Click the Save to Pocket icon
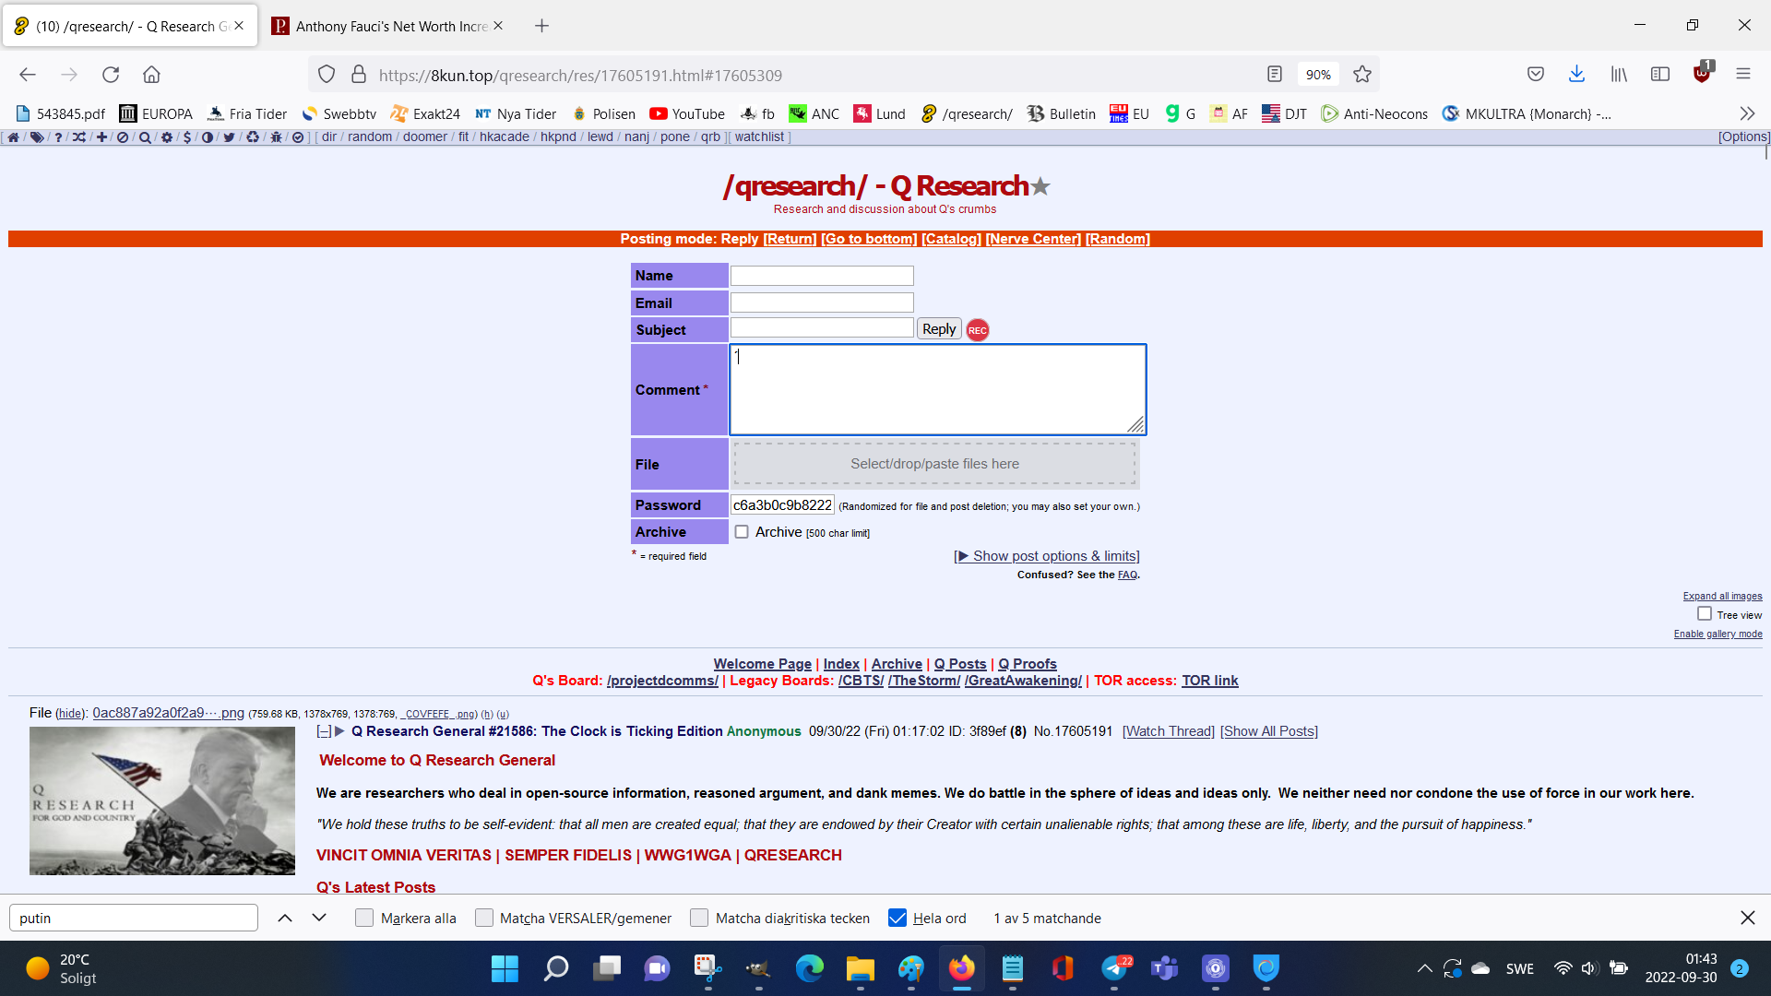1771x996 pixels. click(1536, 75)
